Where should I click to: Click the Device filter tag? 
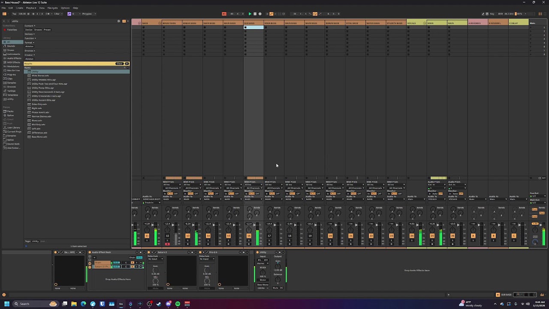[x=29, y=30]
